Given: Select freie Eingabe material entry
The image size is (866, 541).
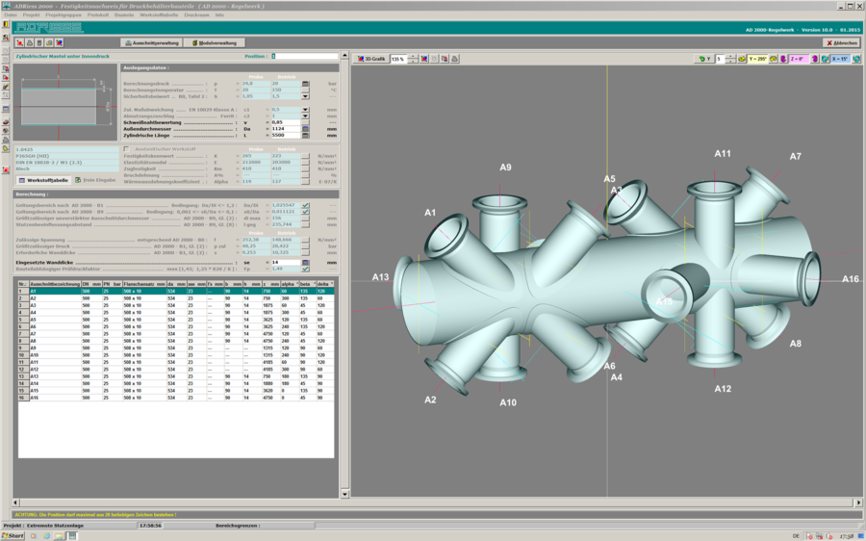Looking at the screenshot, I should click(94, 180).
